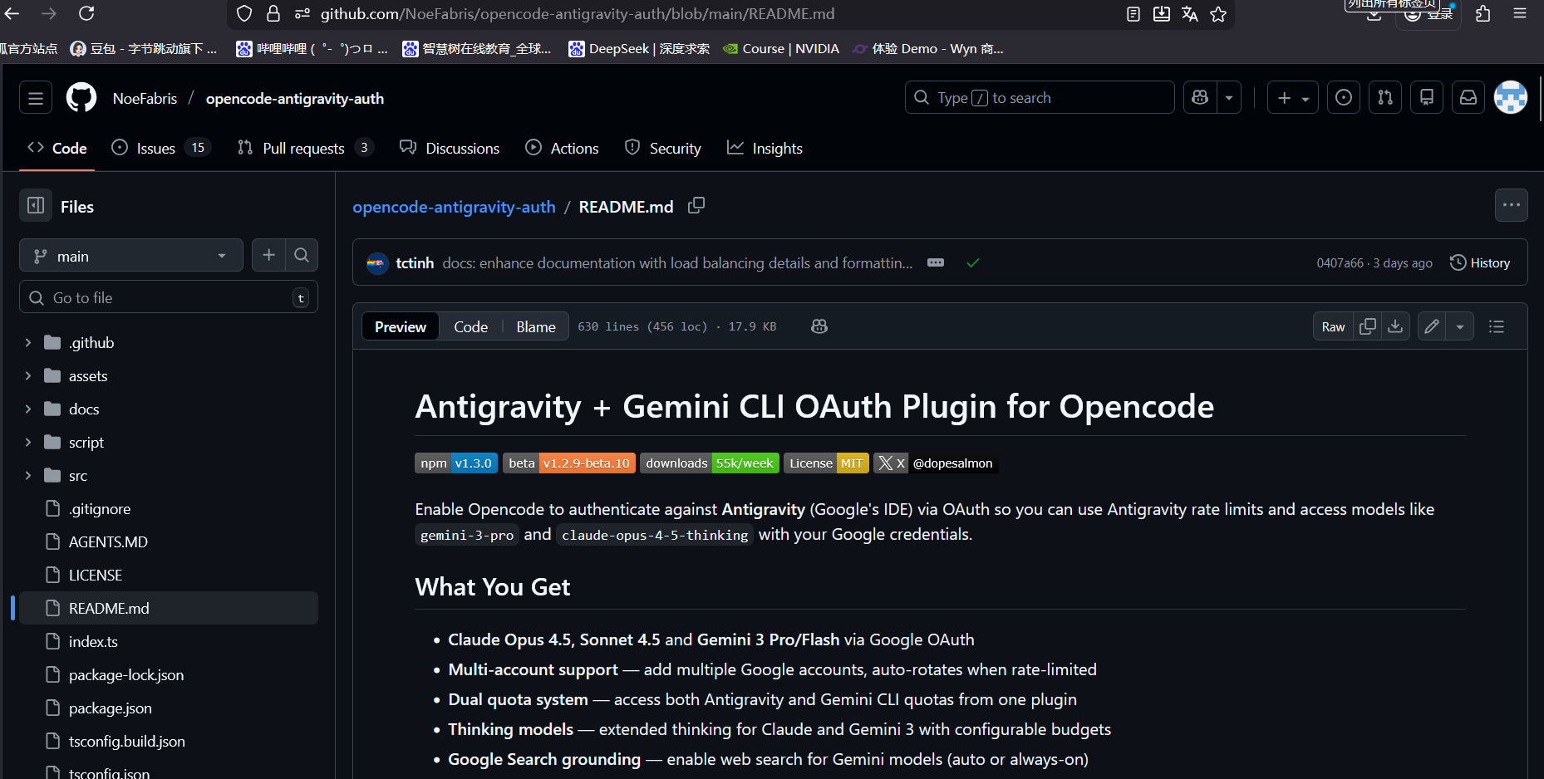Expand assets folder in file tree
This screenshot has height=779, width=1544.
tap(28, 375)
